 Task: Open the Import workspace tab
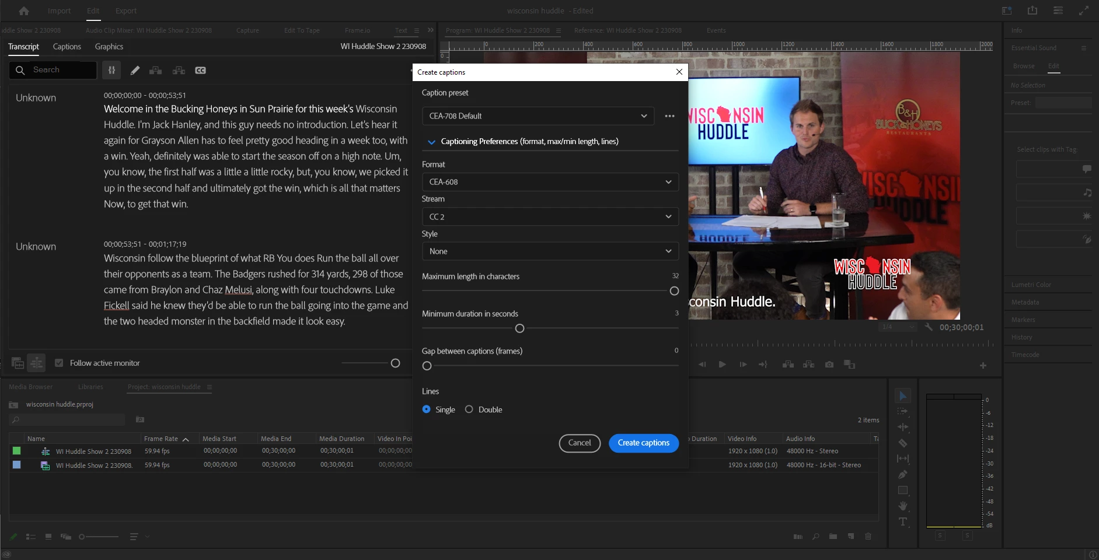[59, 10]
